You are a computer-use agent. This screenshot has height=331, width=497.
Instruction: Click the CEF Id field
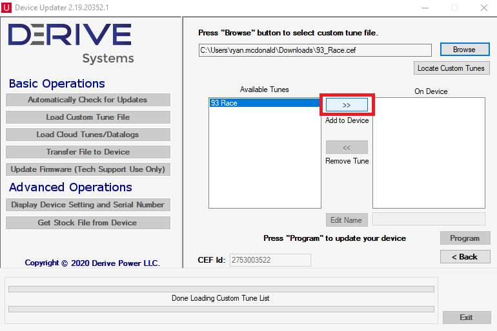coord(270,260)
